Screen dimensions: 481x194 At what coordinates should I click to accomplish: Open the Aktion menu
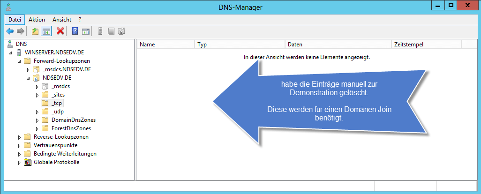(37, 20)
